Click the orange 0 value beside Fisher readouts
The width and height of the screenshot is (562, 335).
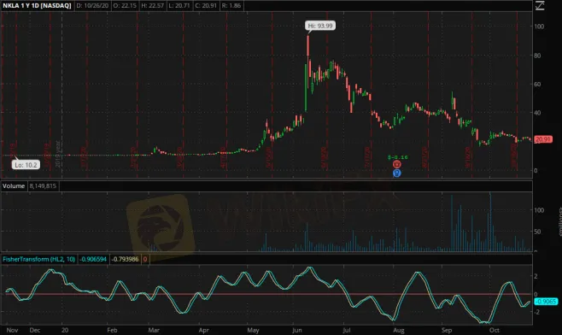(145, 259)
